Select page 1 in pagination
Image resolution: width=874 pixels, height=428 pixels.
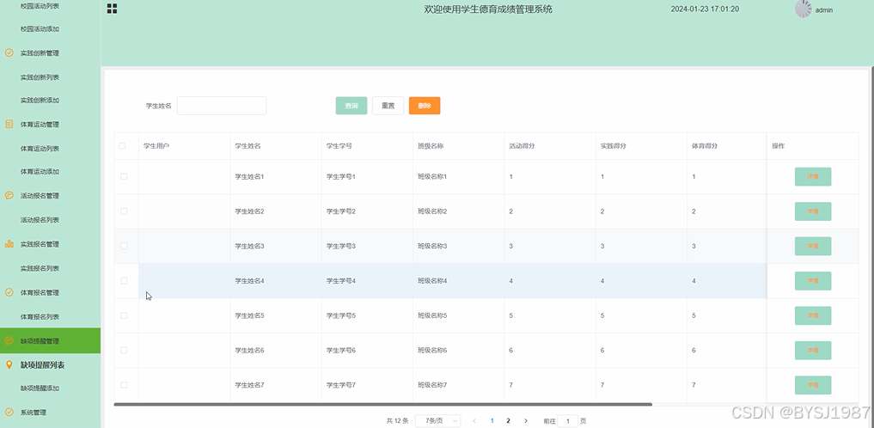pyautogui.click(x=492, y=421)
